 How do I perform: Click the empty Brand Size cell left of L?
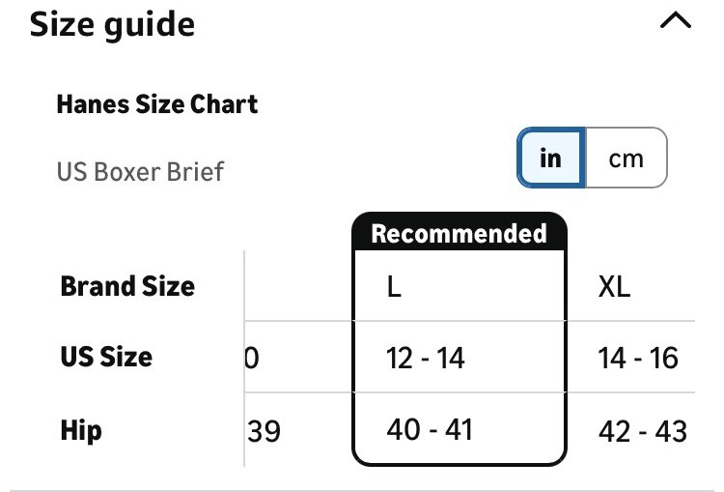click(297, 287)
